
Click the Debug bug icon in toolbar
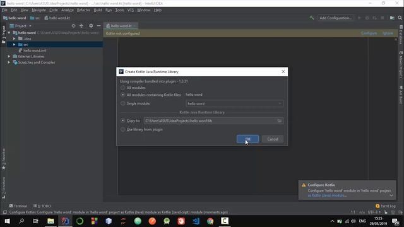(x=367, y=18)
